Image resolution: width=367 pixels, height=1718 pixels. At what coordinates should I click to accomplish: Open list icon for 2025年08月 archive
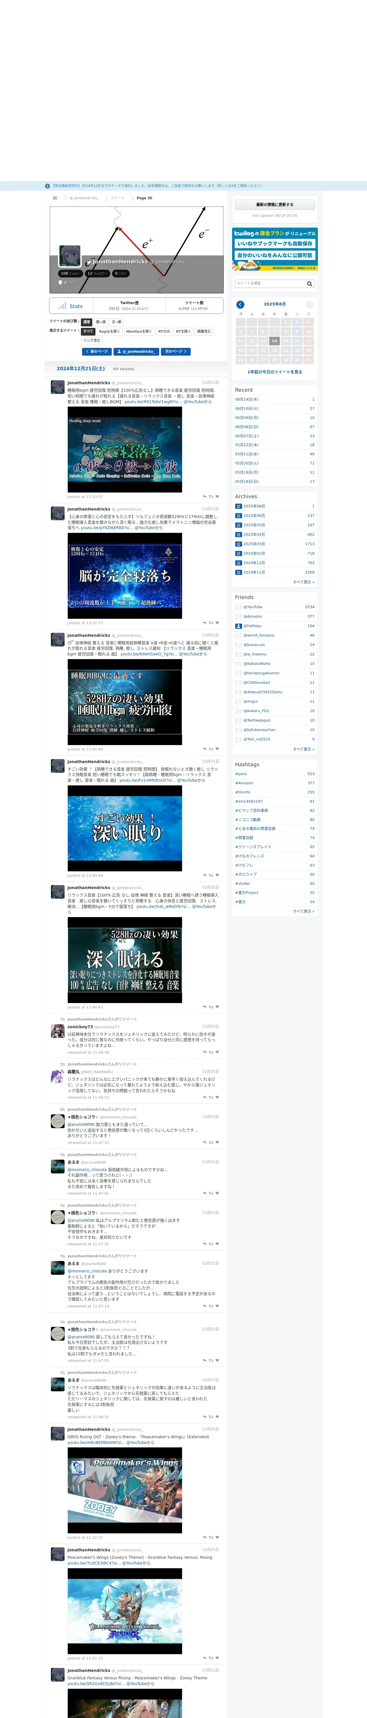238,506
